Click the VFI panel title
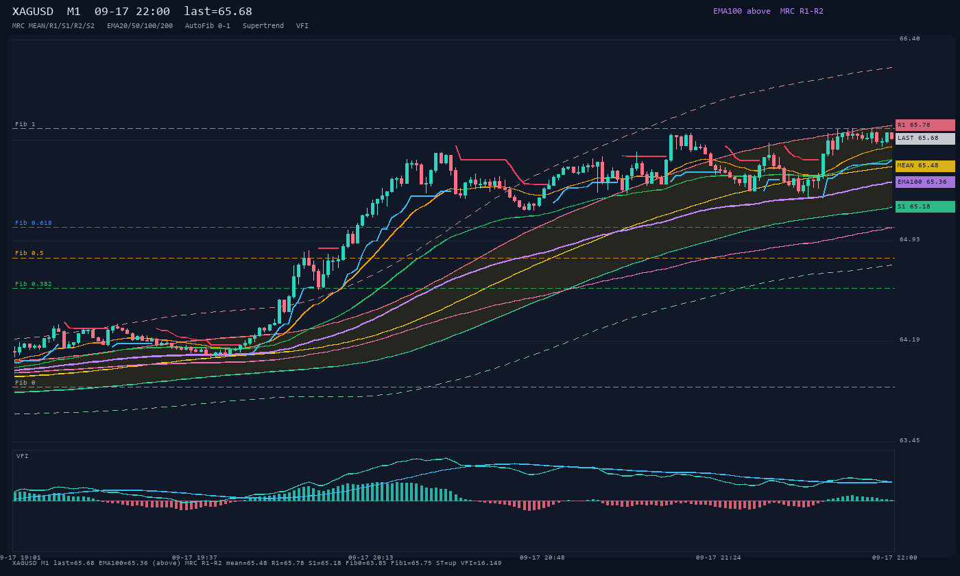 pyautogui.click(x=23, y=456)
